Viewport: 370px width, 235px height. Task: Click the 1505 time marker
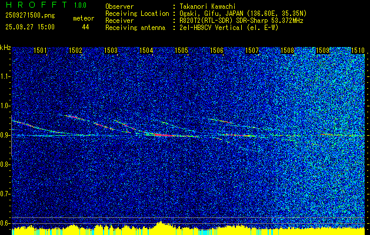[x=181, y=50]
